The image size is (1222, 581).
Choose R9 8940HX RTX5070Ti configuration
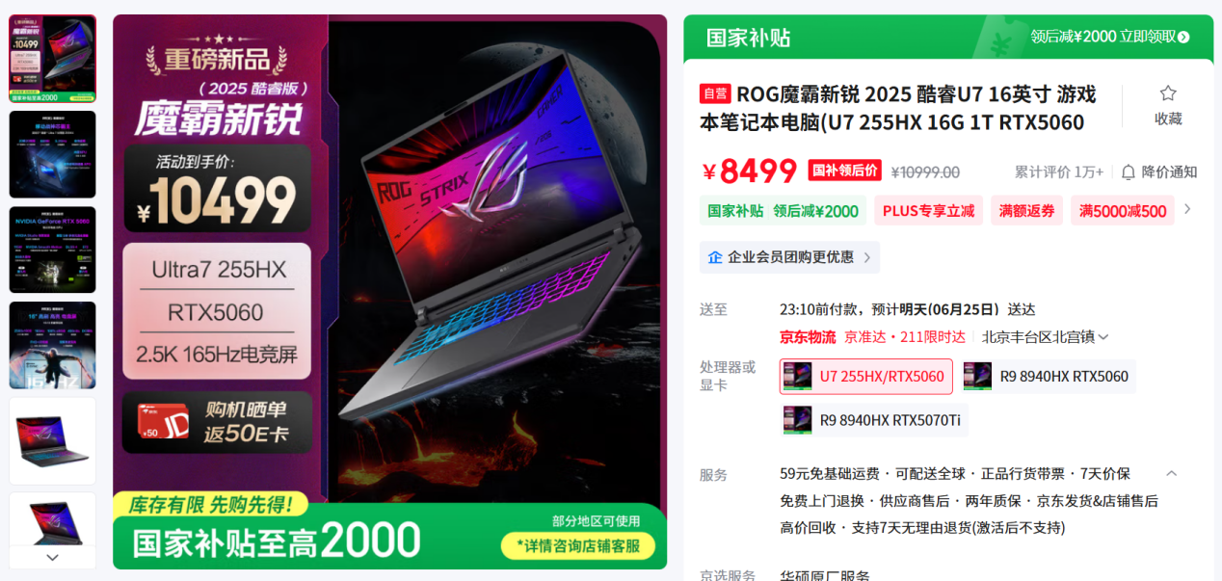click(874, 420)
